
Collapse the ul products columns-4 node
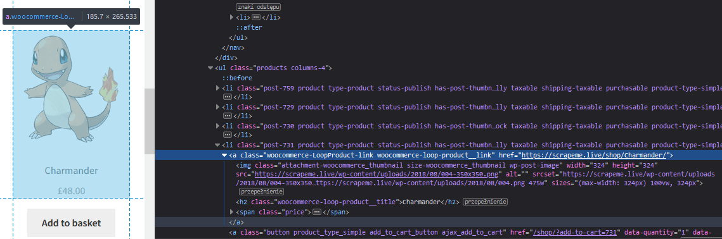(210, 68)
